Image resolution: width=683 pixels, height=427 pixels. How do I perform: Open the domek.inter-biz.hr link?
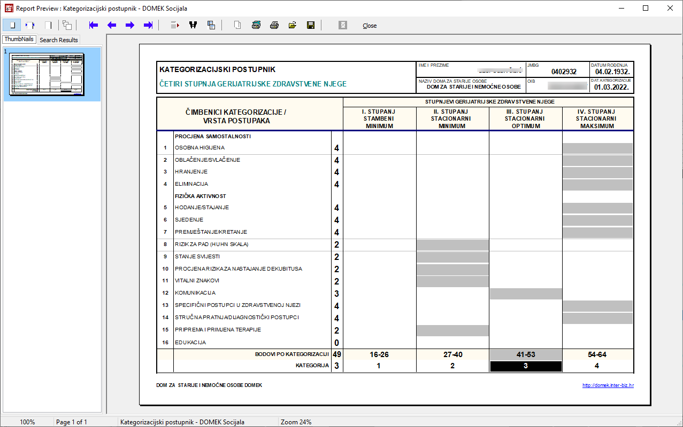[x=608, y=385]
